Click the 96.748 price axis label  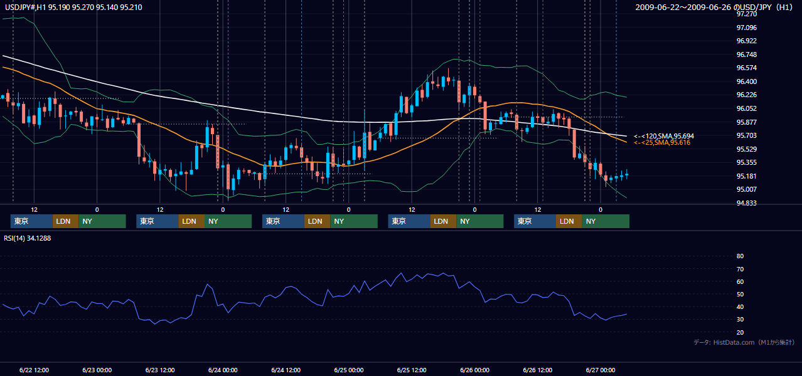tap(746, 55)
